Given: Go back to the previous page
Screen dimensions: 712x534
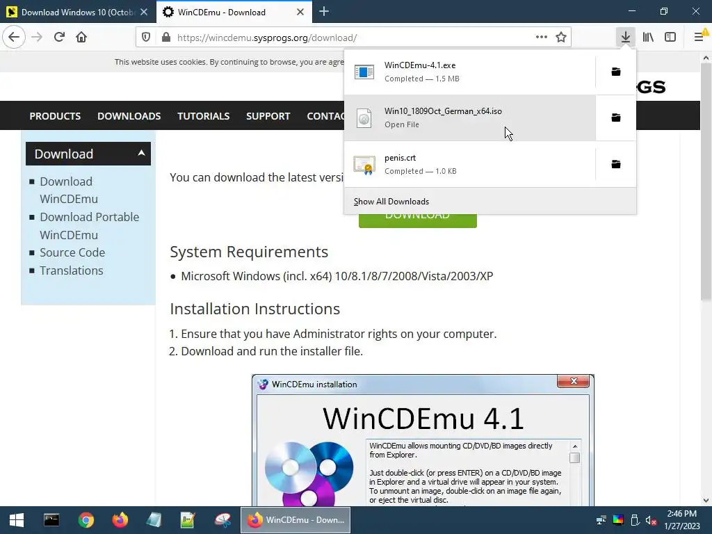Looking at the screenshot, I should tap(14, 37).
